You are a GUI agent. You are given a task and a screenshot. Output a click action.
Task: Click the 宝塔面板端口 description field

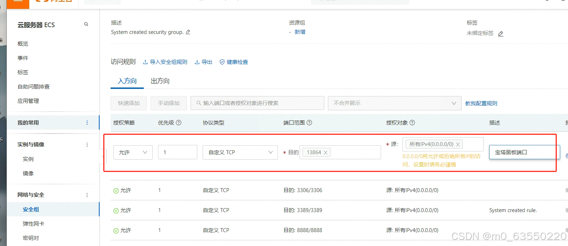(x=522, y=152)
